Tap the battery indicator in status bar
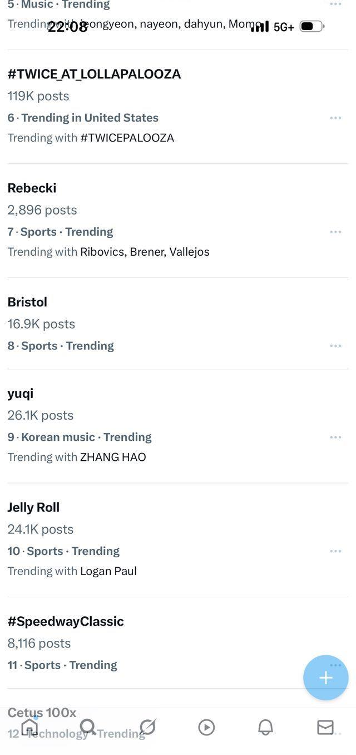 (312, 26)
